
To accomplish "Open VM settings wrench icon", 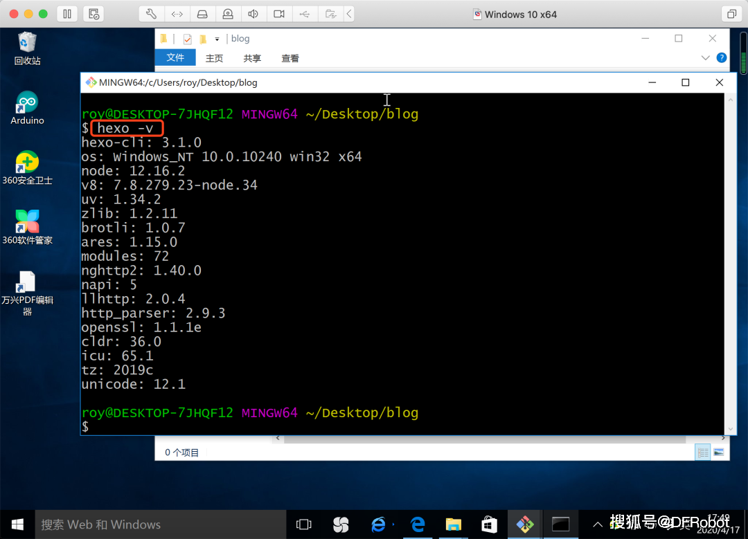I will click(151, 14).
